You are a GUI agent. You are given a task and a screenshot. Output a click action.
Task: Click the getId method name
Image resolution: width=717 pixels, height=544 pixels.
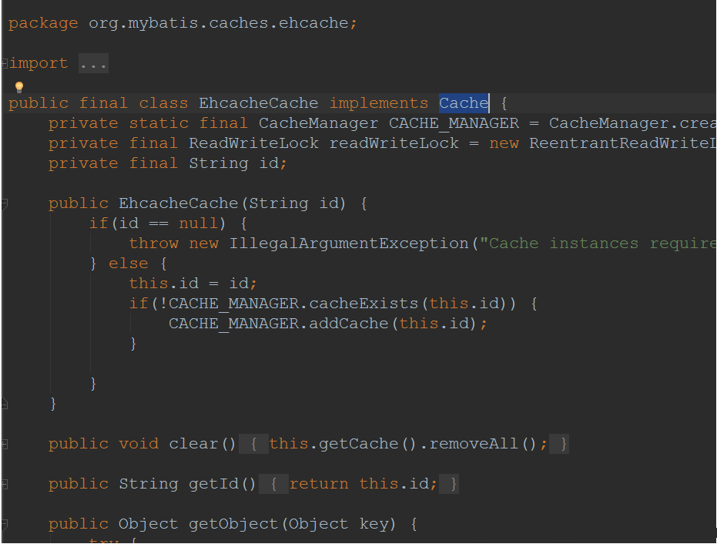coord(213,484)
